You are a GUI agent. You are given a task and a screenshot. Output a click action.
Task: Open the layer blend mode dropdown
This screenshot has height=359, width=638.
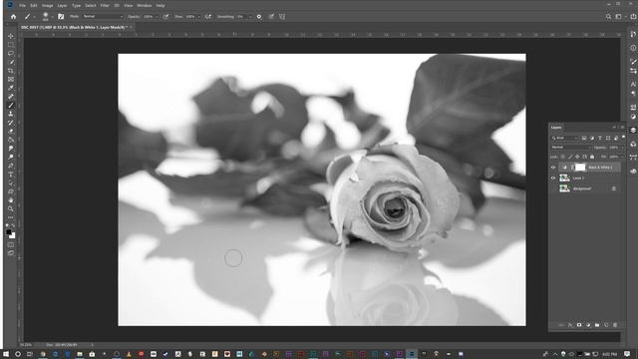tap(571, 148)
